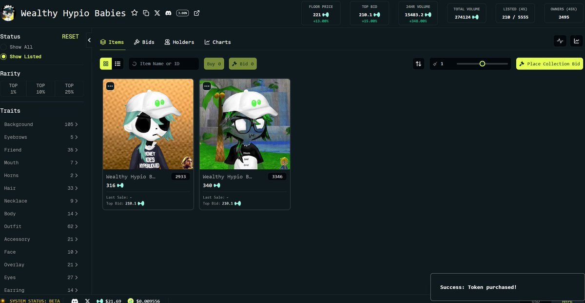Open NFT thumbnail number 3346
The width and height of the screenshot is (585, 303).
(x=245, y=124)
